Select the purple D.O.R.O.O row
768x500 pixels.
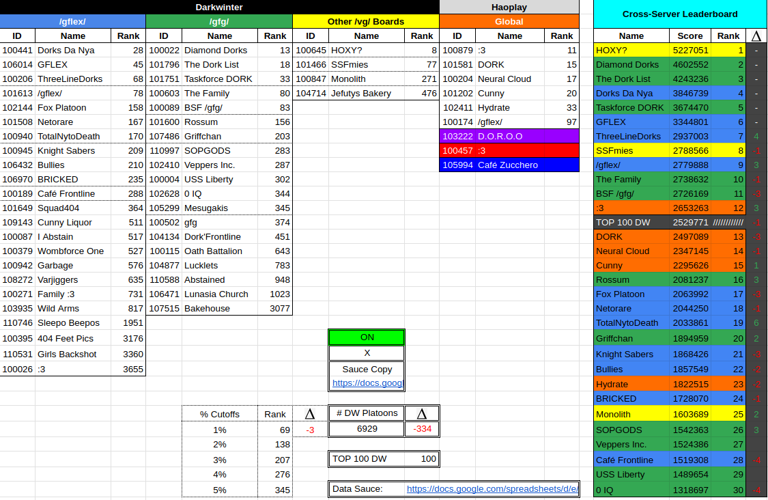pyautogui.click(x=509, y=137)
